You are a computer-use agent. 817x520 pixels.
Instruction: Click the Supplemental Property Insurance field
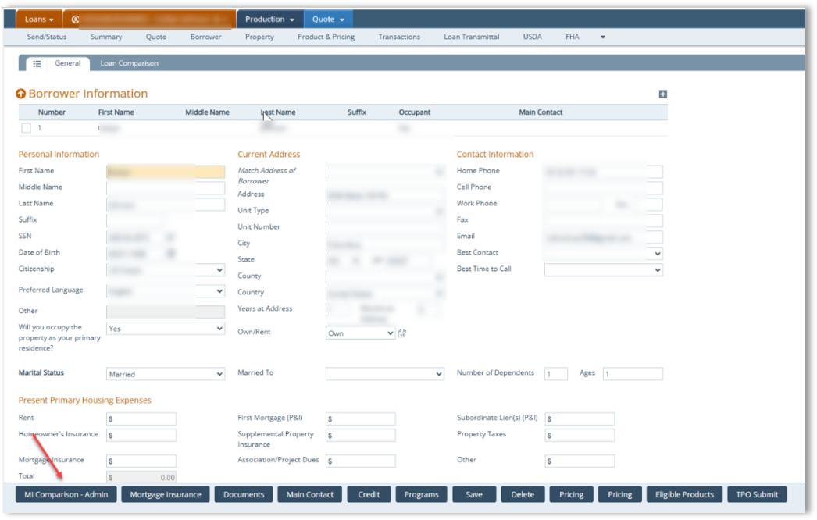pyautogui.click(x=361, y=435)
